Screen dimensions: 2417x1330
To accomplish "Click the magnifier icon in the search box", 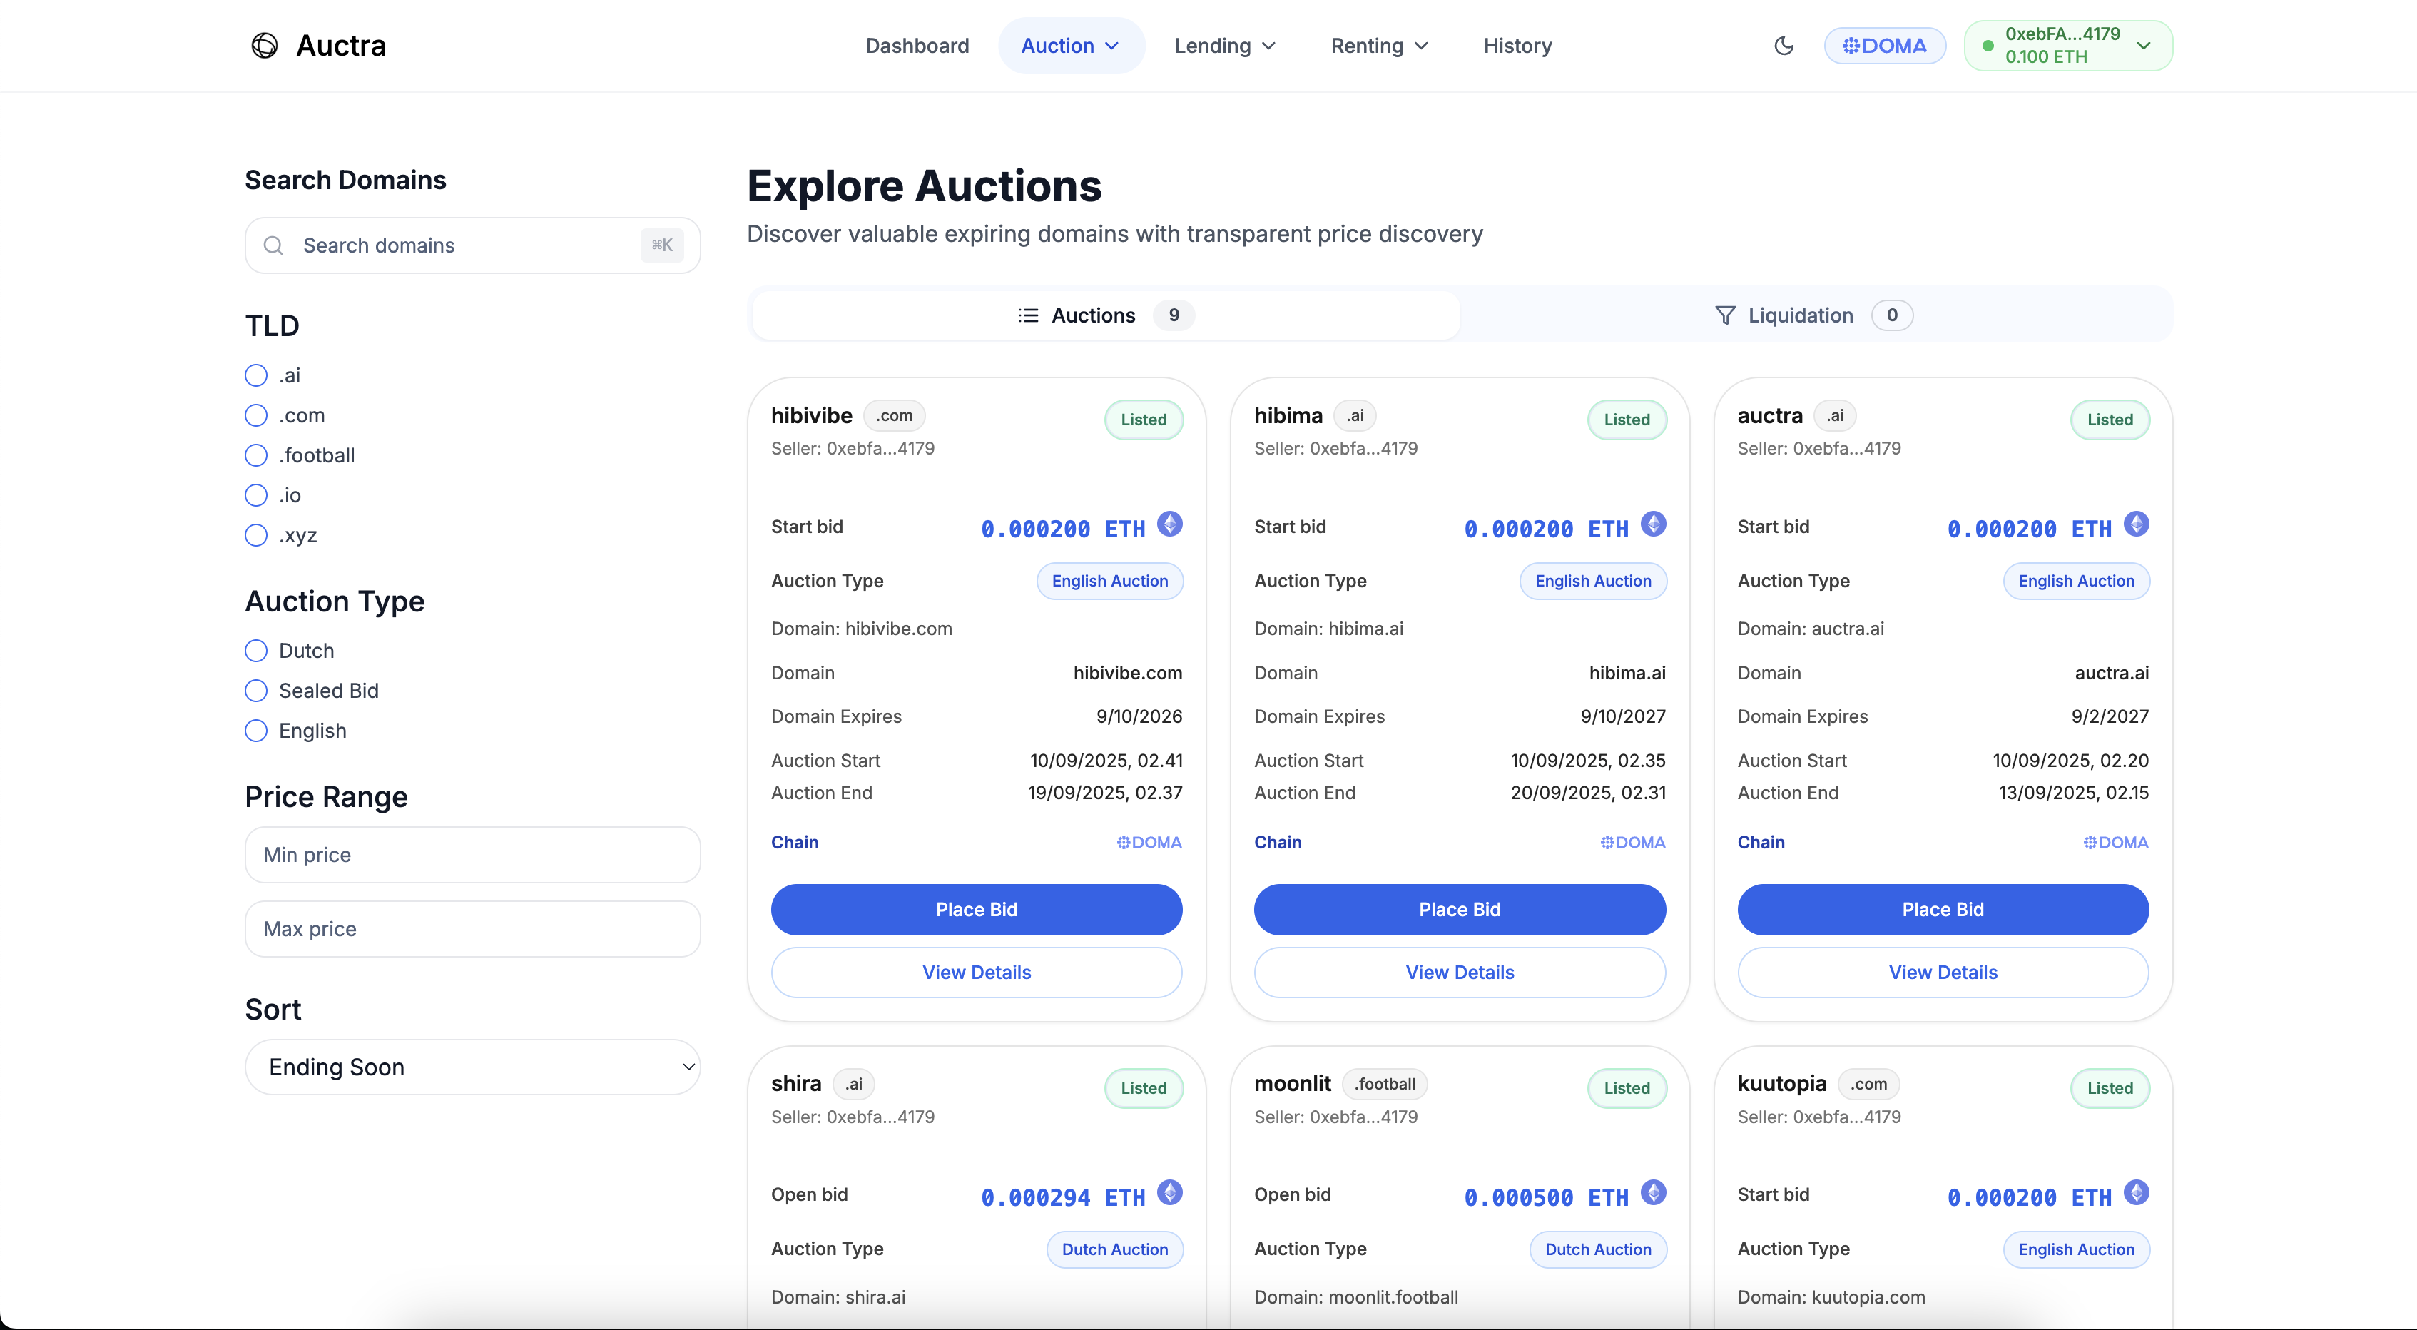I will (x=273, y=245).
